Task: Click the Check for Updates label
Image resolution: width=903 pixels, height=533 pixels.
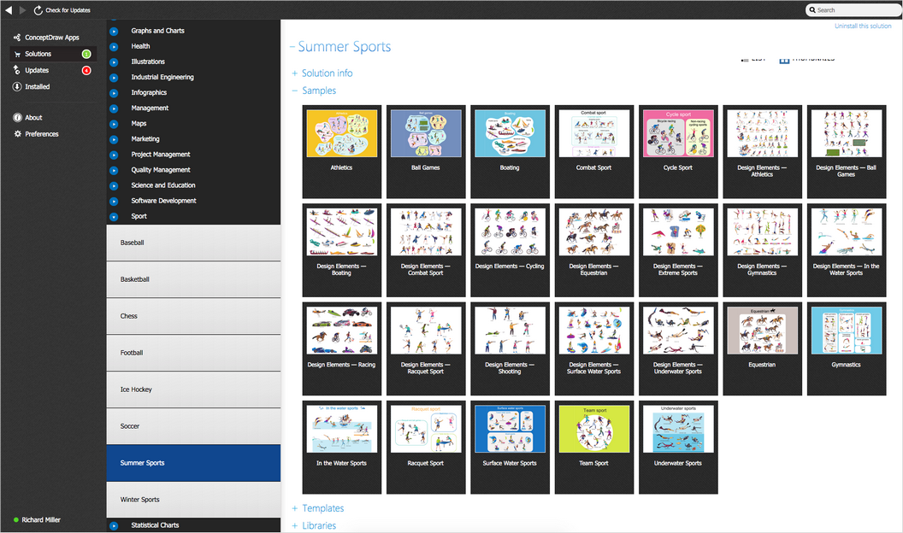Action: coord(68,10)
